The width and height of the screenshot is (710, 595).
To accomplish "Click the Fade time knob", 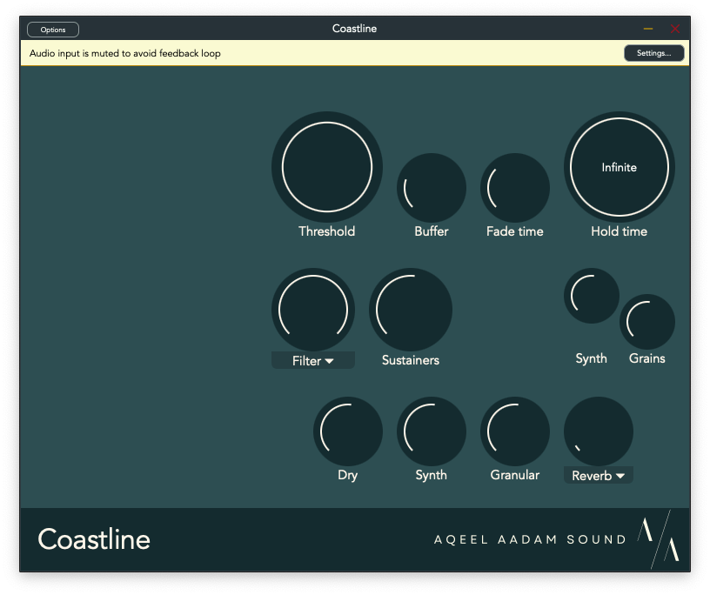I will [515, 188].
